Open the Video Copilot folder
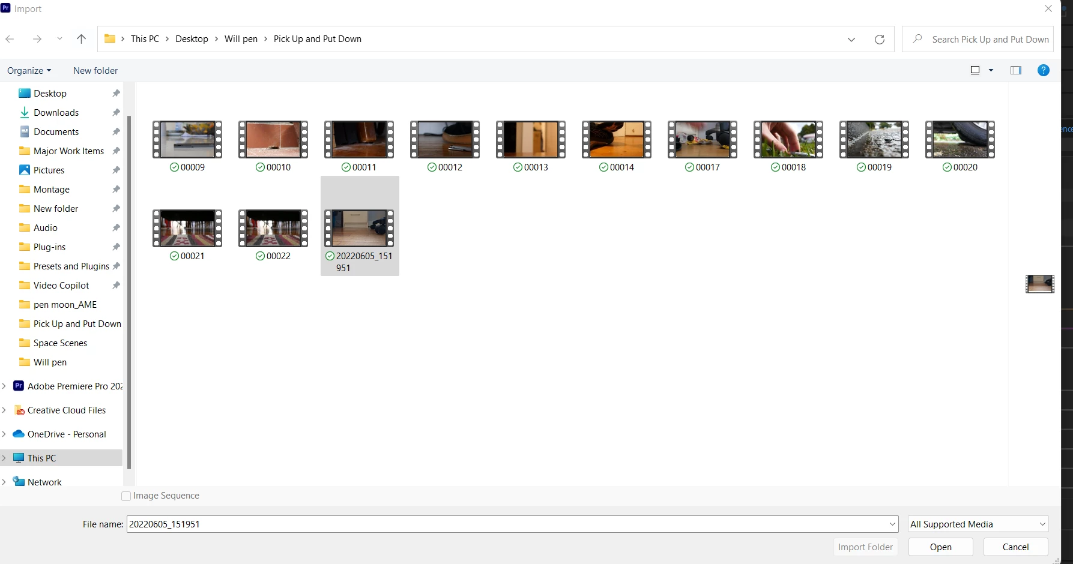 (x=61, y=285)
